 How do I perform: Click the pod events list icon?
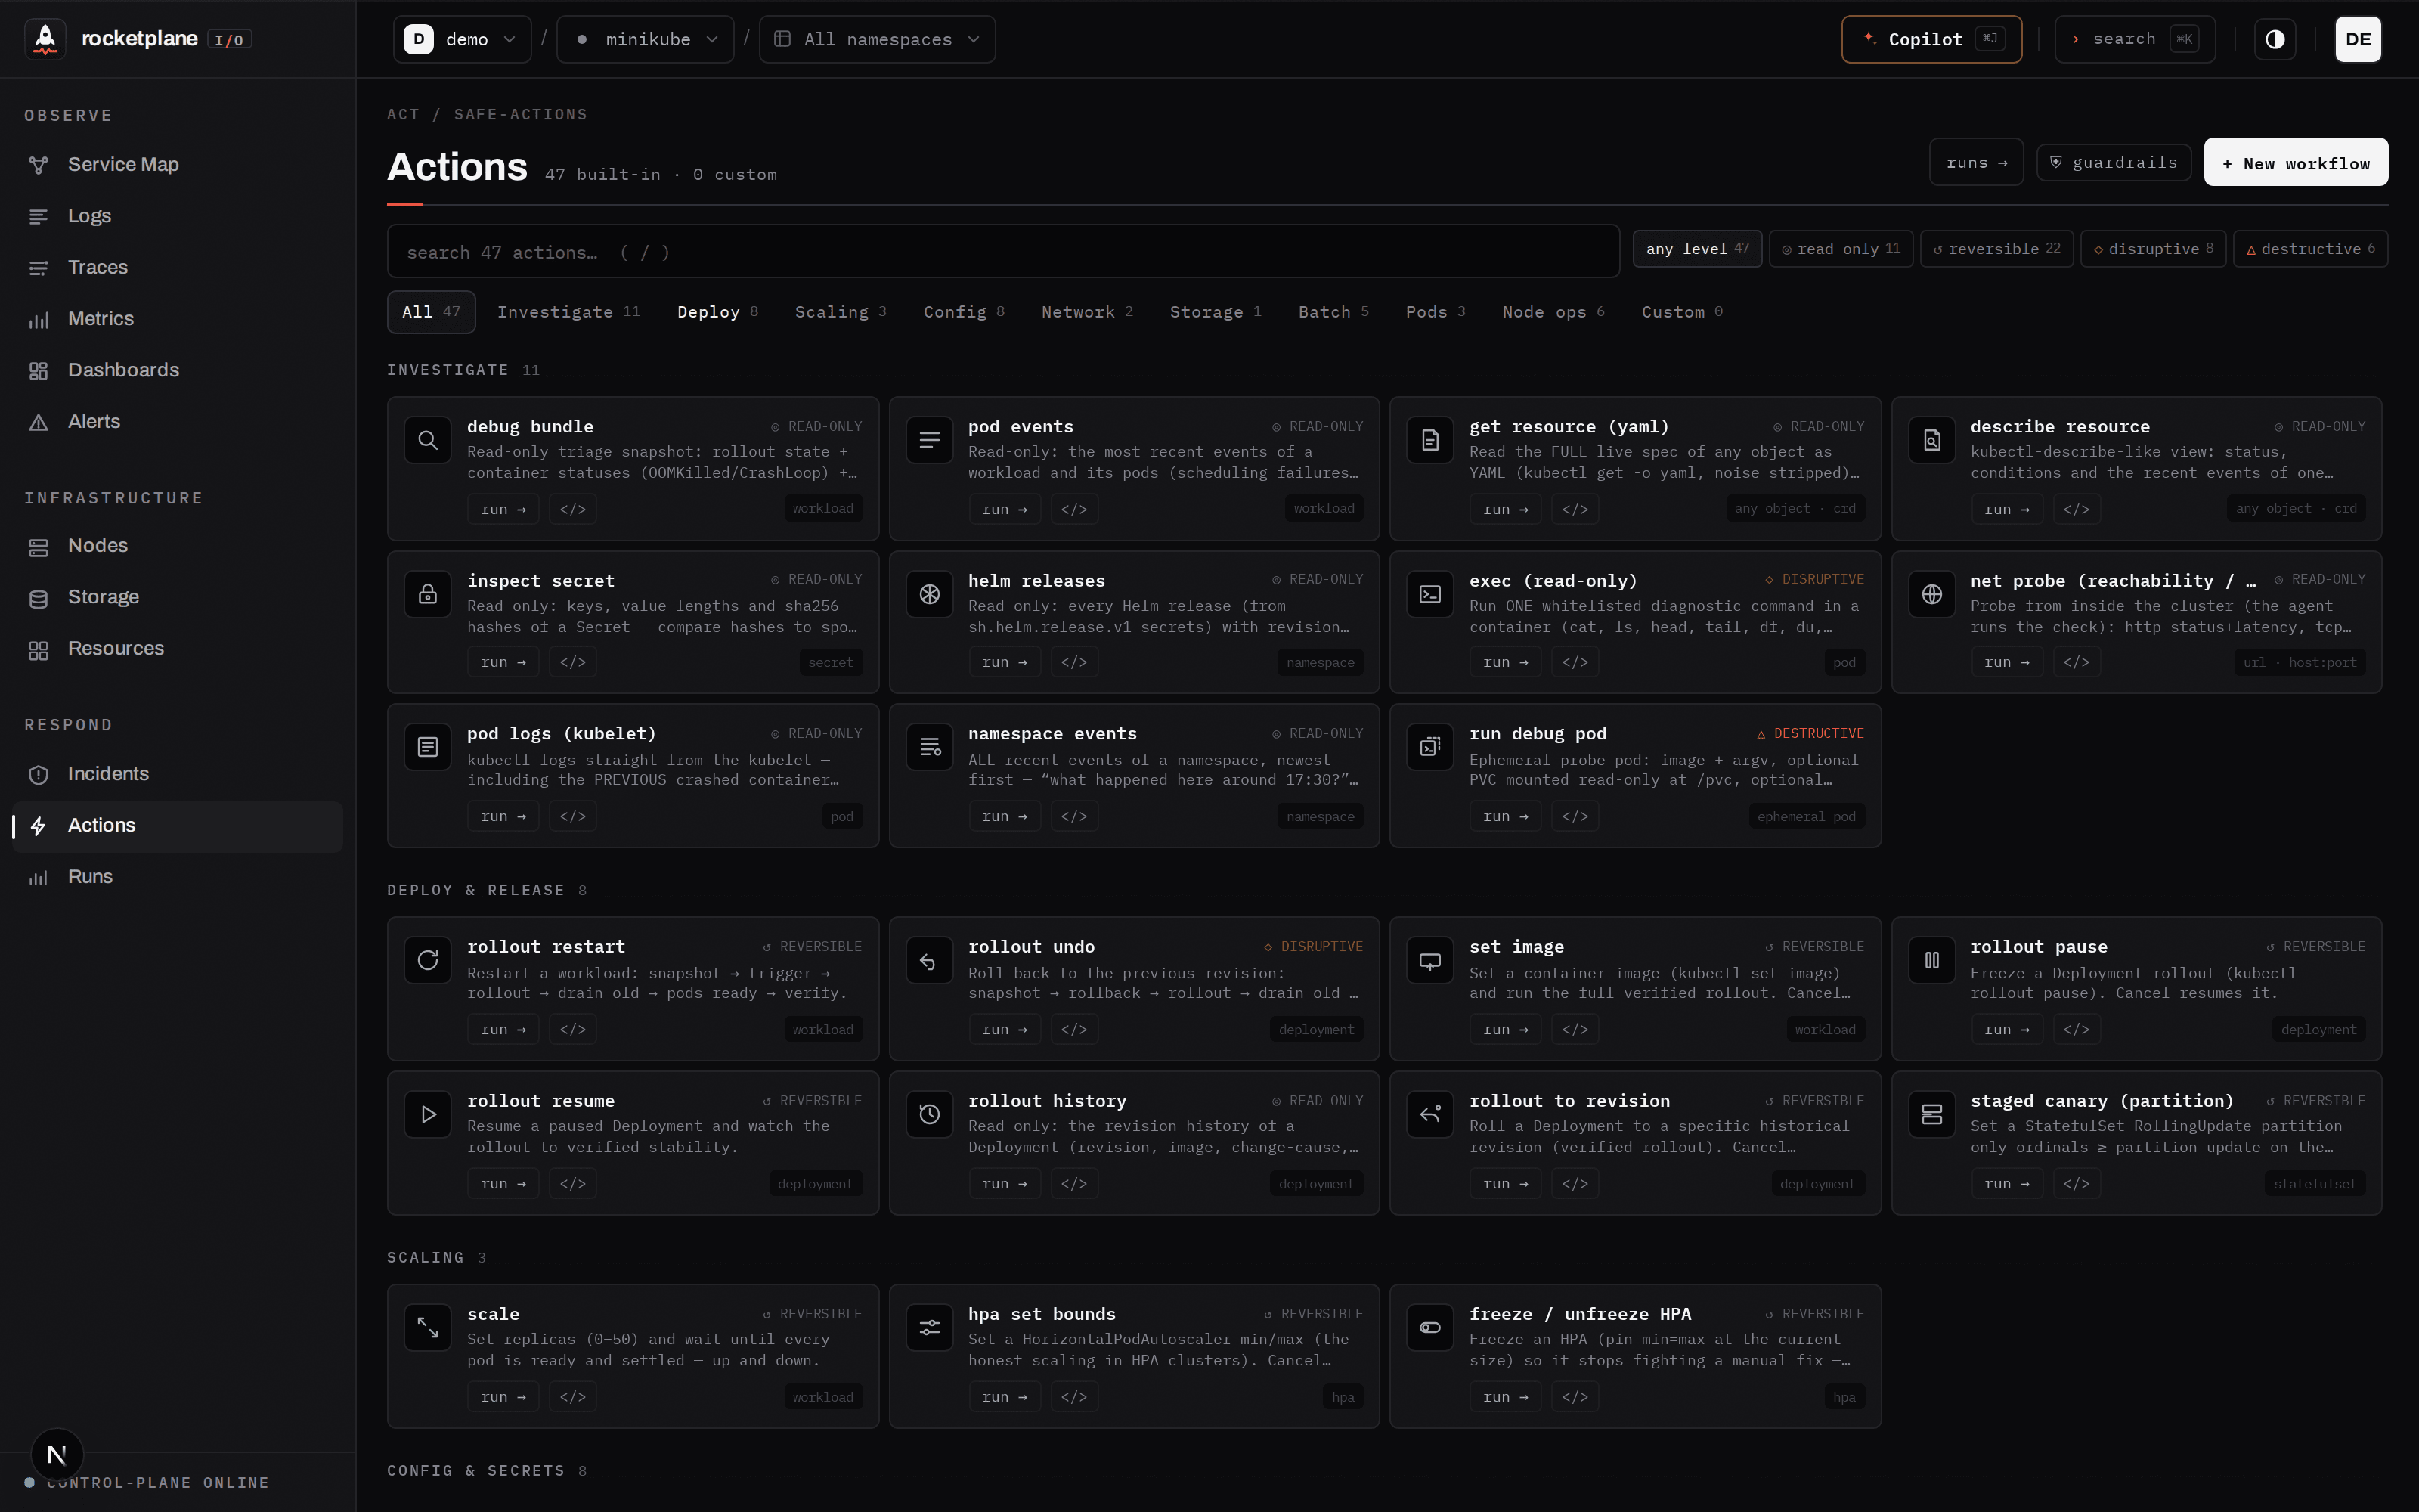[x=930, y=440]
